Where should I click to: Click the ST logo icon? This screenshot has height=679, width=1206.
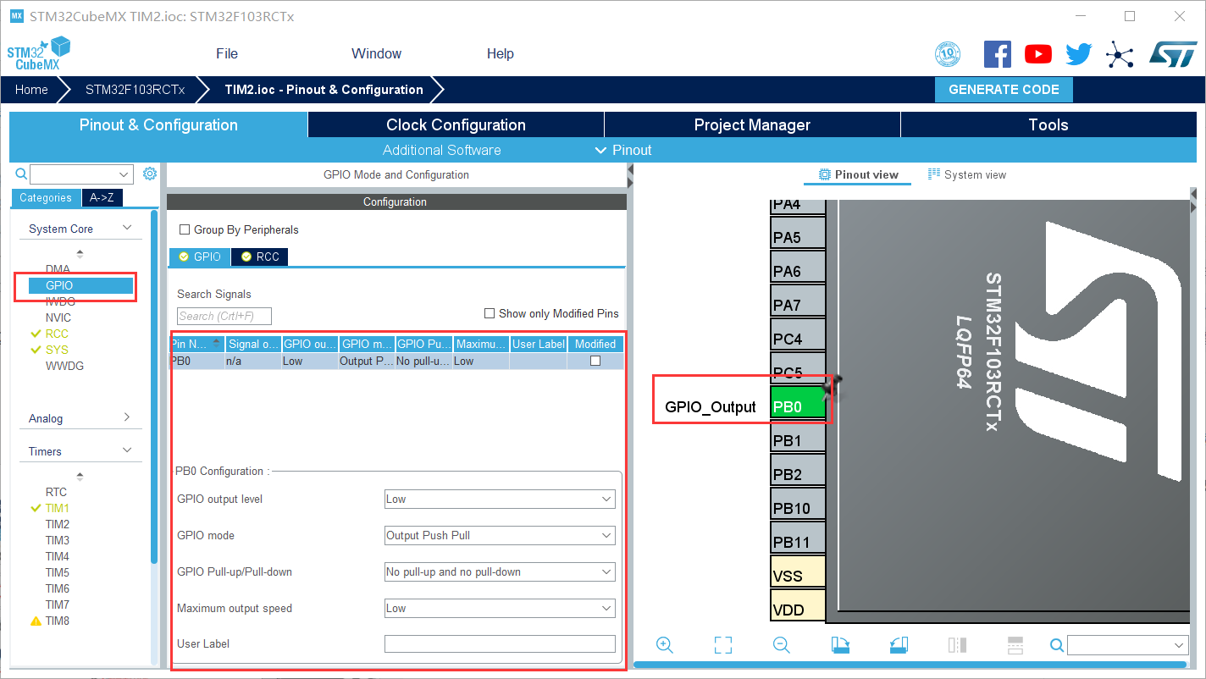point(1172,54)
